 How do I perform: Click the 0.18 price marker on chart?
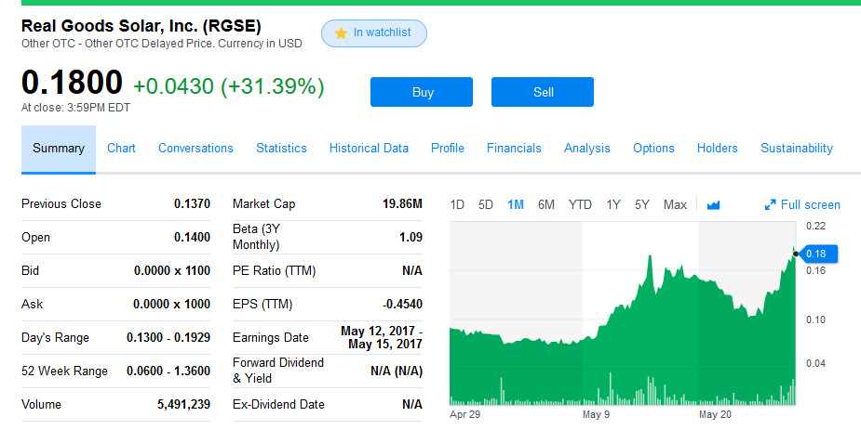(x=816, y=254)
